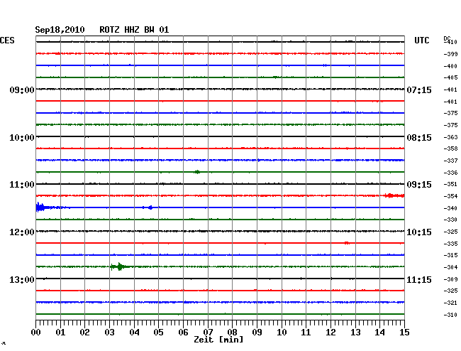Select the station title ROTZ HHZ BW 01
The width and height of the screenshot is (461, 351).
tap(134, 30)
